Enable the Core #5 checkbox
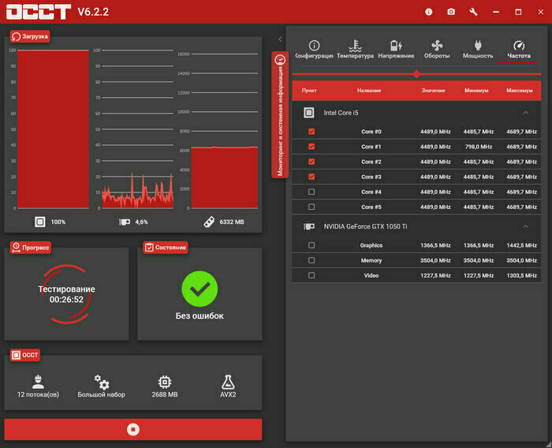552x448 pixels. point(311,207)
